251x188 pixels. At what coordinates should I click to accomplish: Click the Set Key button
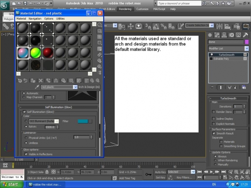coord(160,178)
